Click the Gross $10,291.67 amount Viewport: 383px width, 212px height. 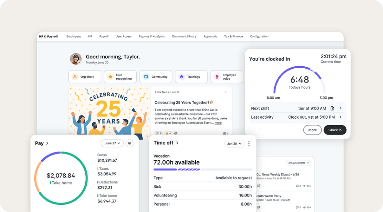[x=107, y=160]
